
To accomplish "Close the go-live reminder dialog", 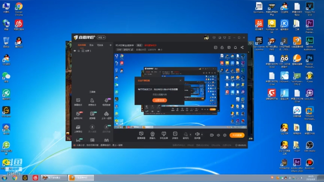I will point(180,81).
